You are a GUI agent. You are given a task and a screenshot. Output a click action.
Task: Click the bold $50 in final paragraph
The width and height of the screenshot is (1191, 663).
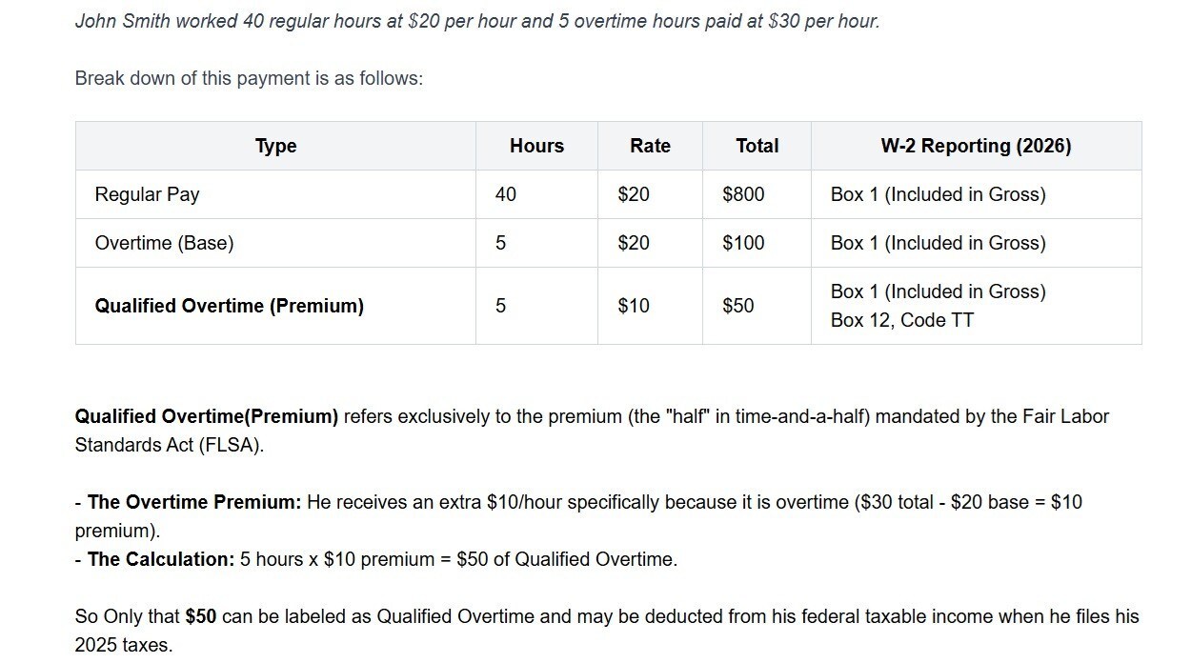click(201, 616)
